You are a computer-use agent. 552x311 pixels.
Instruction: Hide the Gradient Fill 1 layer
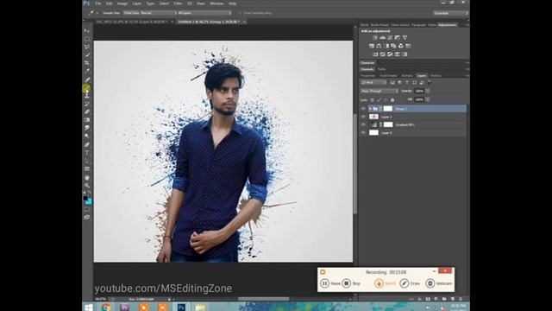coord(363,124)
